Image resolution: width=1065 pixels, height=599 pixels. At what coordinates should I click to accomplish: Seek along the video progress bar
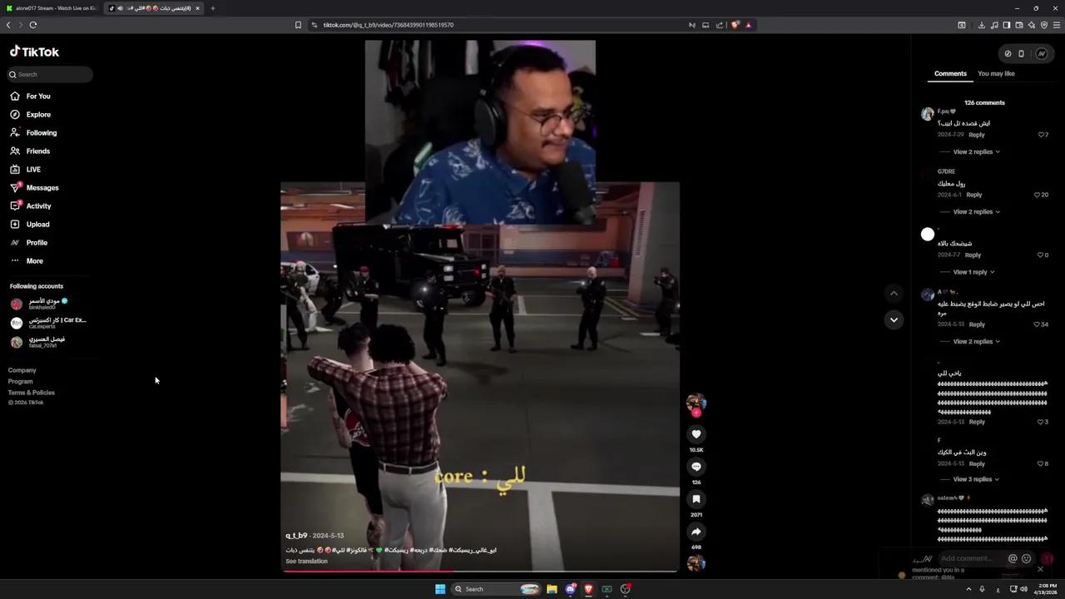pos(480,571)
